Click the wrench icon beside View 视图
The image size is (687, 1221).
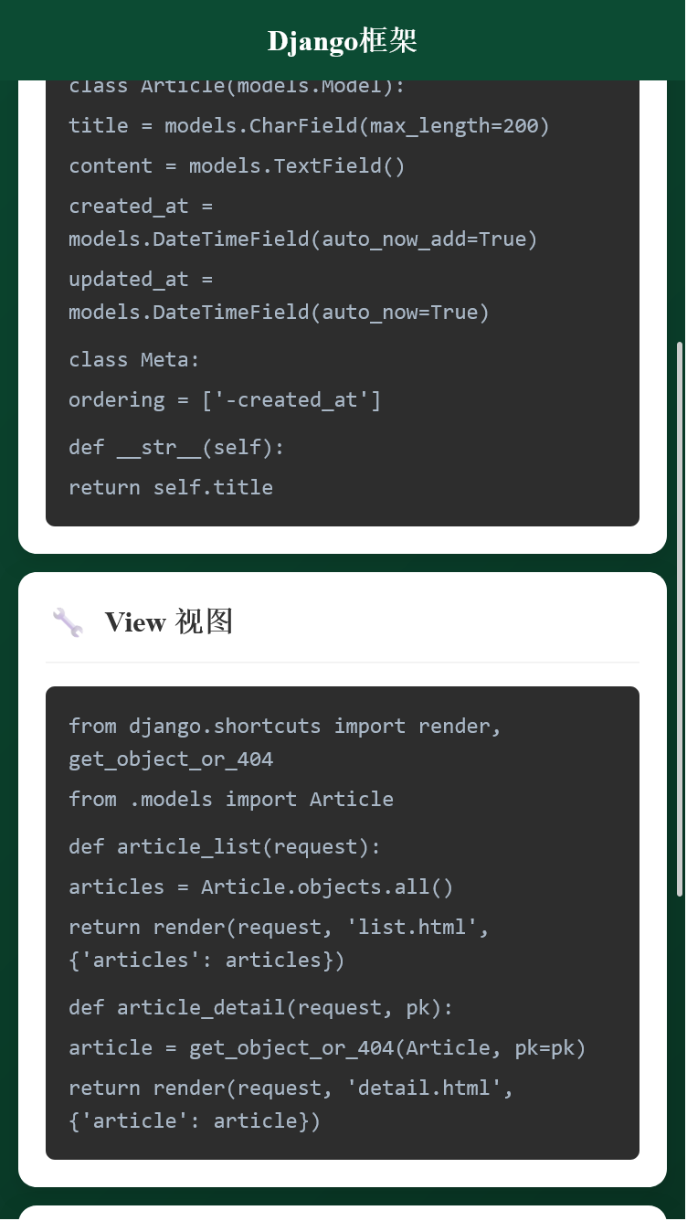[x=68, y=622]
